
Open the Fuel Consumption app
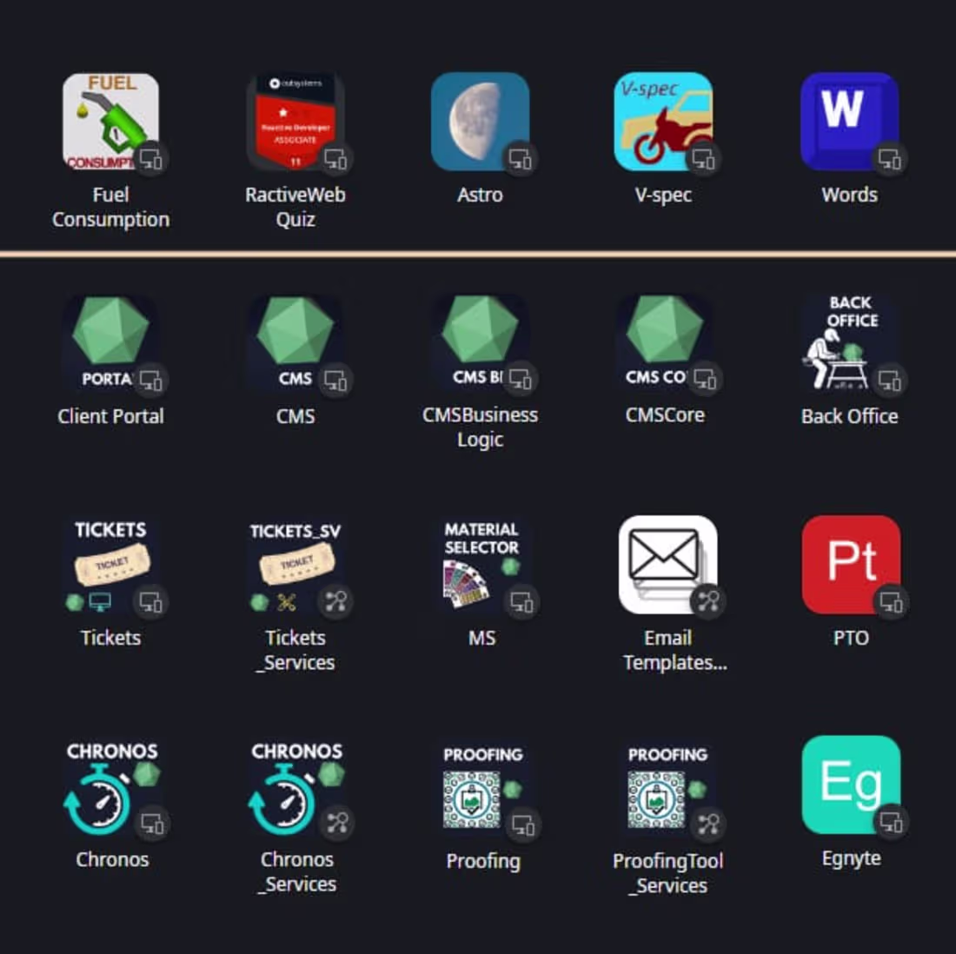pos(111,122)
